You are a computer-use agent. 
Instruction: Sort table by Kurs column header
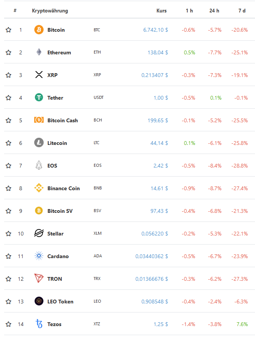[161, 11]
